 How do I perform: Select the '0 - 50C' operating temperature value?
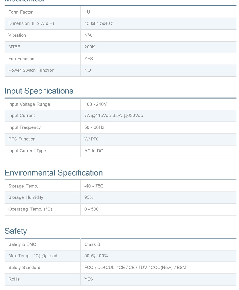tap(92, 209)
